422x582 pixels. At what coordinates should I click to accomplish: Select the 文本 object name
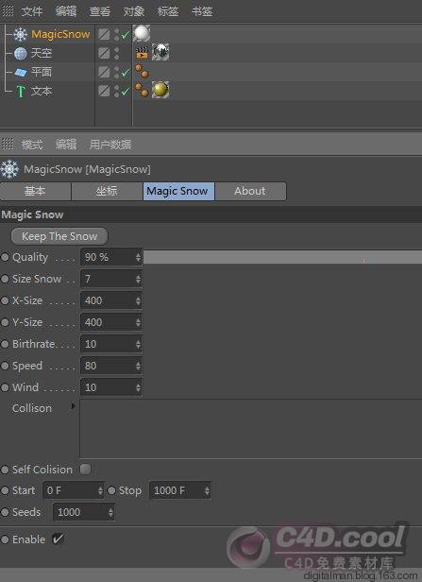click(42, 91)
